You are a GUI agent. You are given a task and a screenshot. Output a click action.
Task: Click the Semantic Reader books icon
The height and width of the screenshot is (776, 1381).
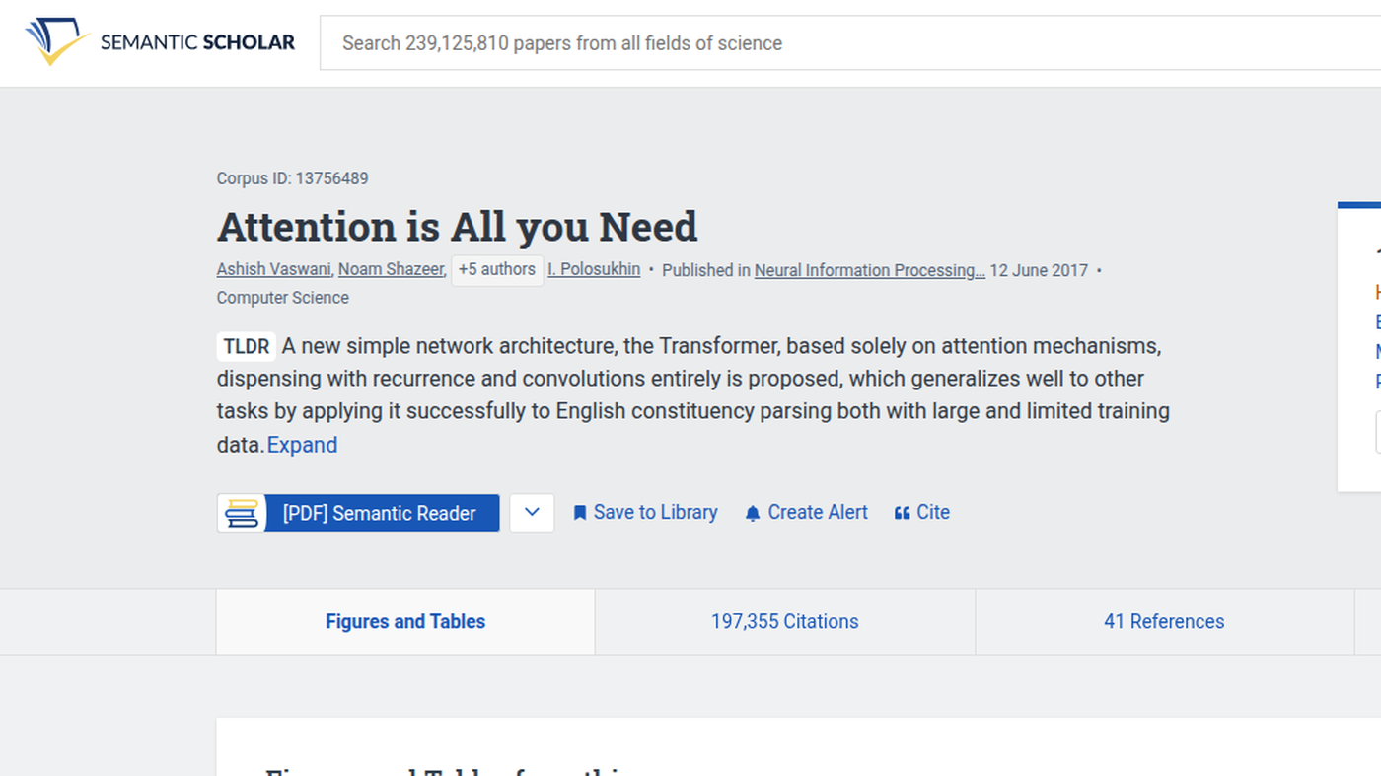242,513
